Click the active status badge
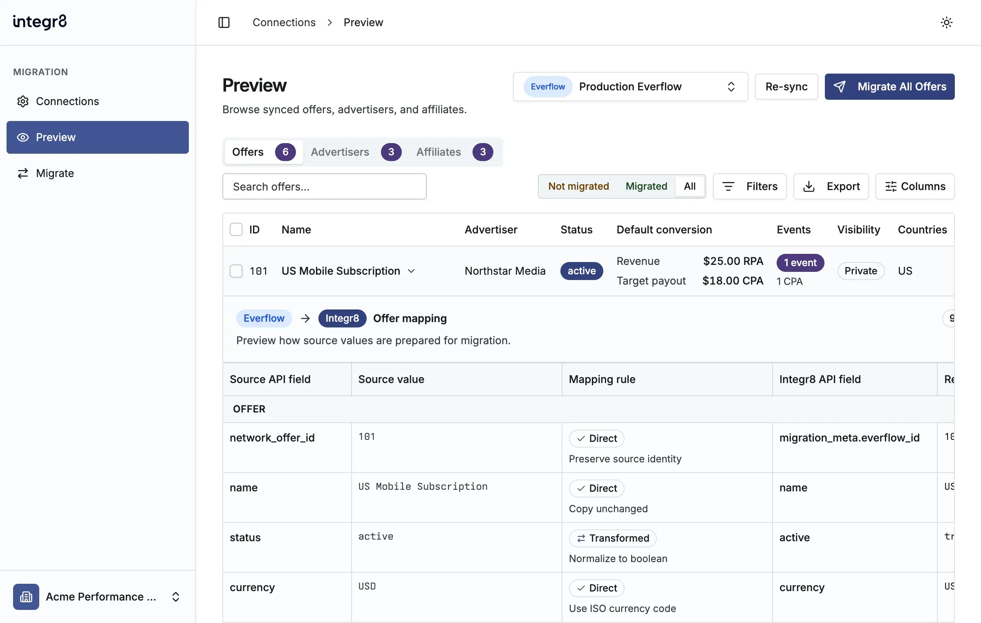 (582, 271)
